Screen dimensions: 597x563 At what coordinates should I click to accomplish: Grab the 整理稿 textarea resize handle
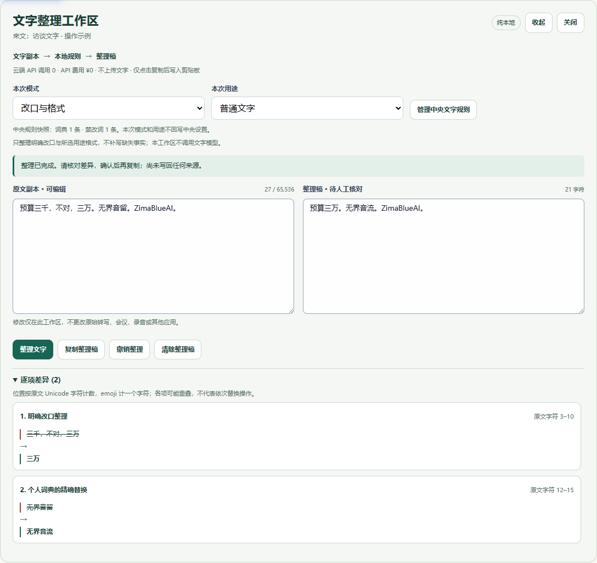(x=582, y=311)
